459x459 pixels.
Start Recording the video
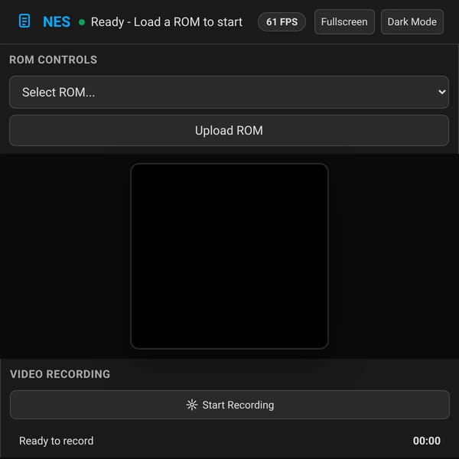(x=229, y=405)
